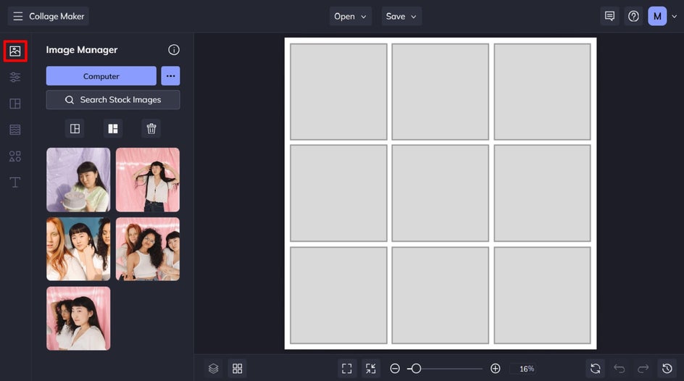Toggle the grid view icon
This screenshot has height=381, width=684.
pos(238,369)
